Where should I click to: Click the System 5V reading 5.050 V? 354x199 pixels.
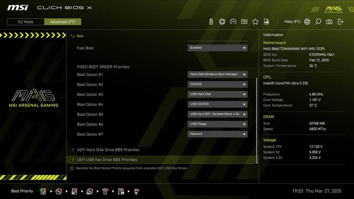[x=315, y=152]
